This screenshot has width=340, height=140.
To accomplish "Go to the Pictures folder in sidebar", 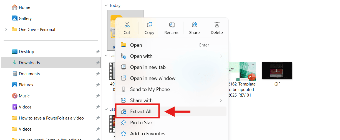I will [26, 85].
